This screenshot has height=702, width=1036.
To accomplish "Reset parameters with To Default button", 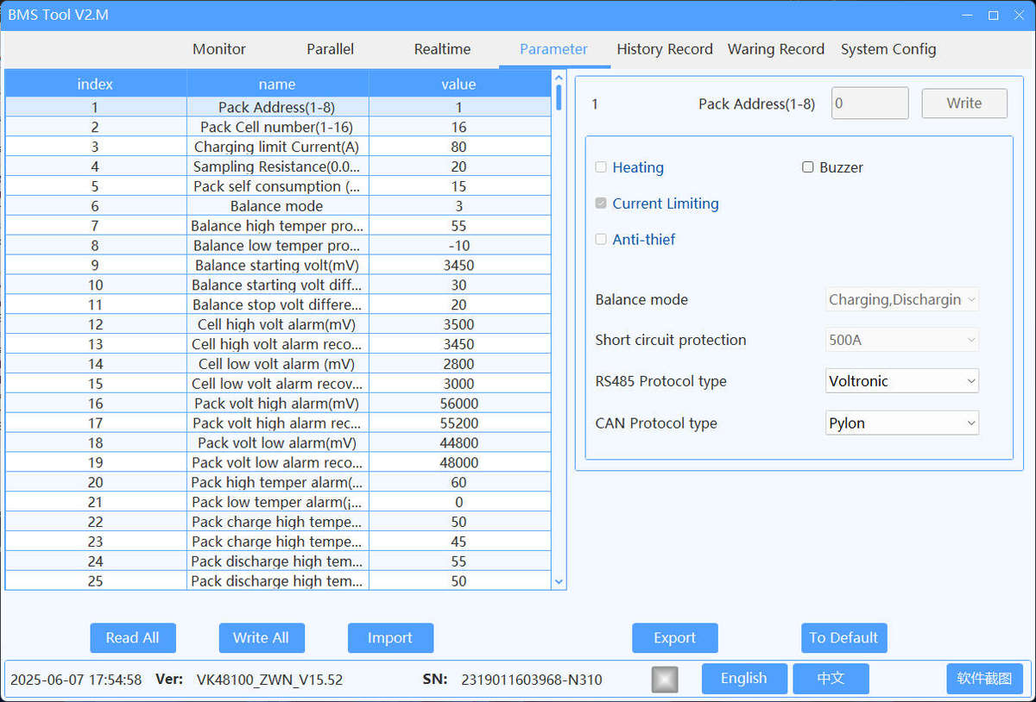I will [843, 638].
